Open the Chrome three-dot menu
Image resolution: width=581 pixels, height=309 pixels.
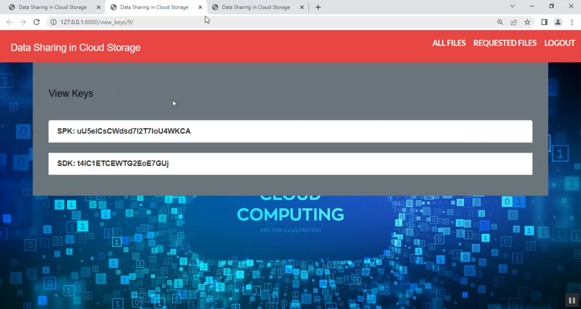[572, 22]
